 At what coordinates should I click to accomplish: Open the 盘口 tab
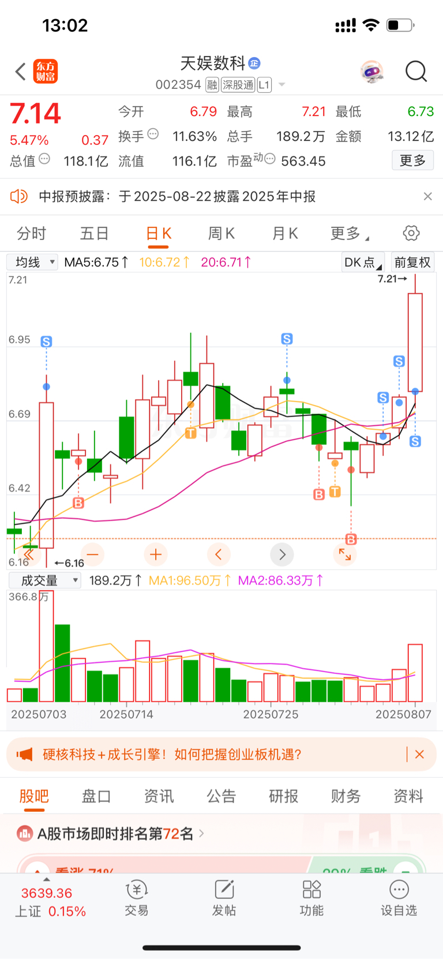pyautogui.click(x=96, y=796)
